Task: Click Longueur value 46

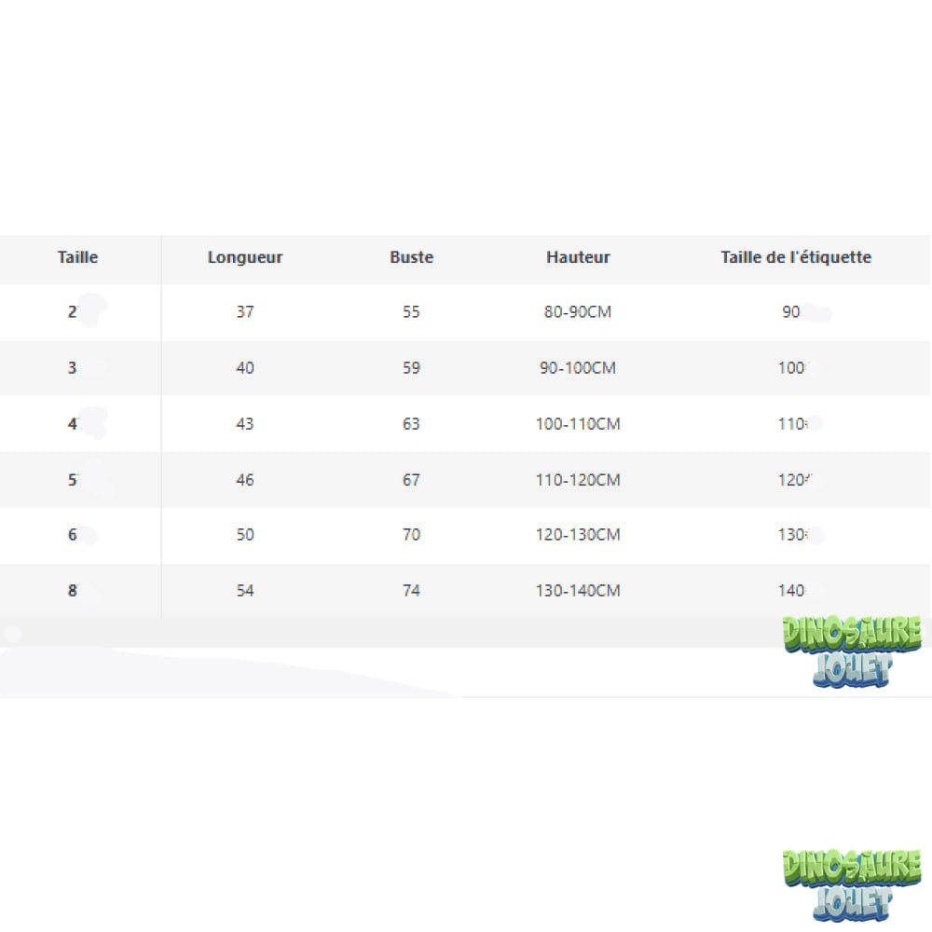Action: [x=245, y=480]
